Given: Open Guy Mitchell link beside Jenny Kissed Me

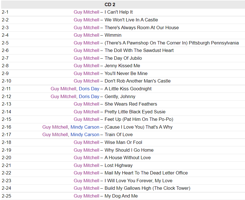Looking at the screenshot, I should [x=86, y=66].
